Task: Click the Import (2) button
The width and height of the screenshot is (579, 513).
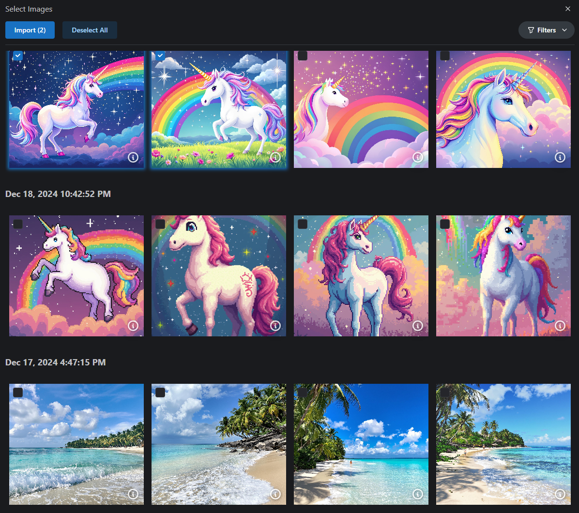Action: point(30,30)
